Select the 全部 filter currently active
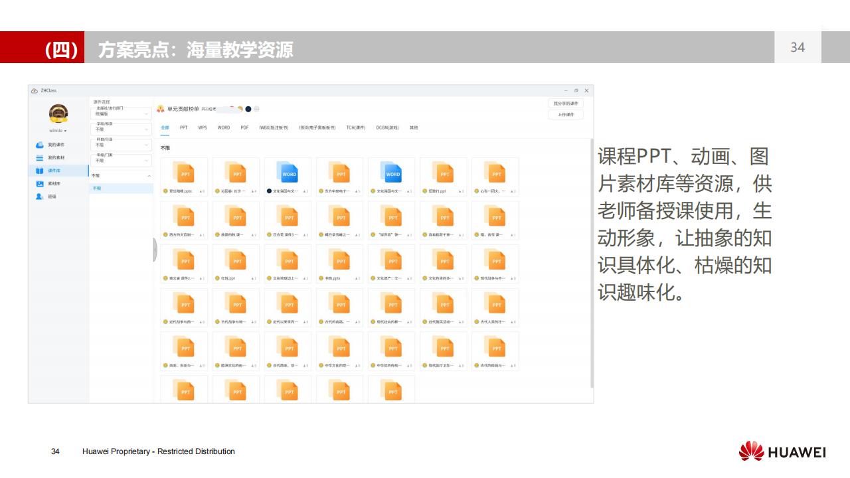This screenshot has height=478, width=850. click(x=163, y=126)
